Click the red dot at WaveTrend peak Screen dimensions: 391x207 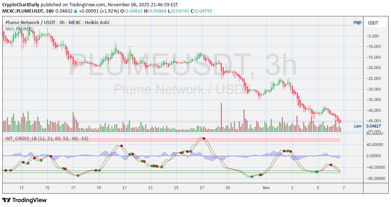(x=203, y=139)
